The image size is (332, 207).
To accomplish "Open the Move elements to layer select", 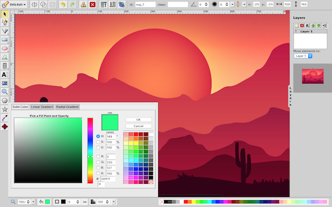I will [303, 56].
